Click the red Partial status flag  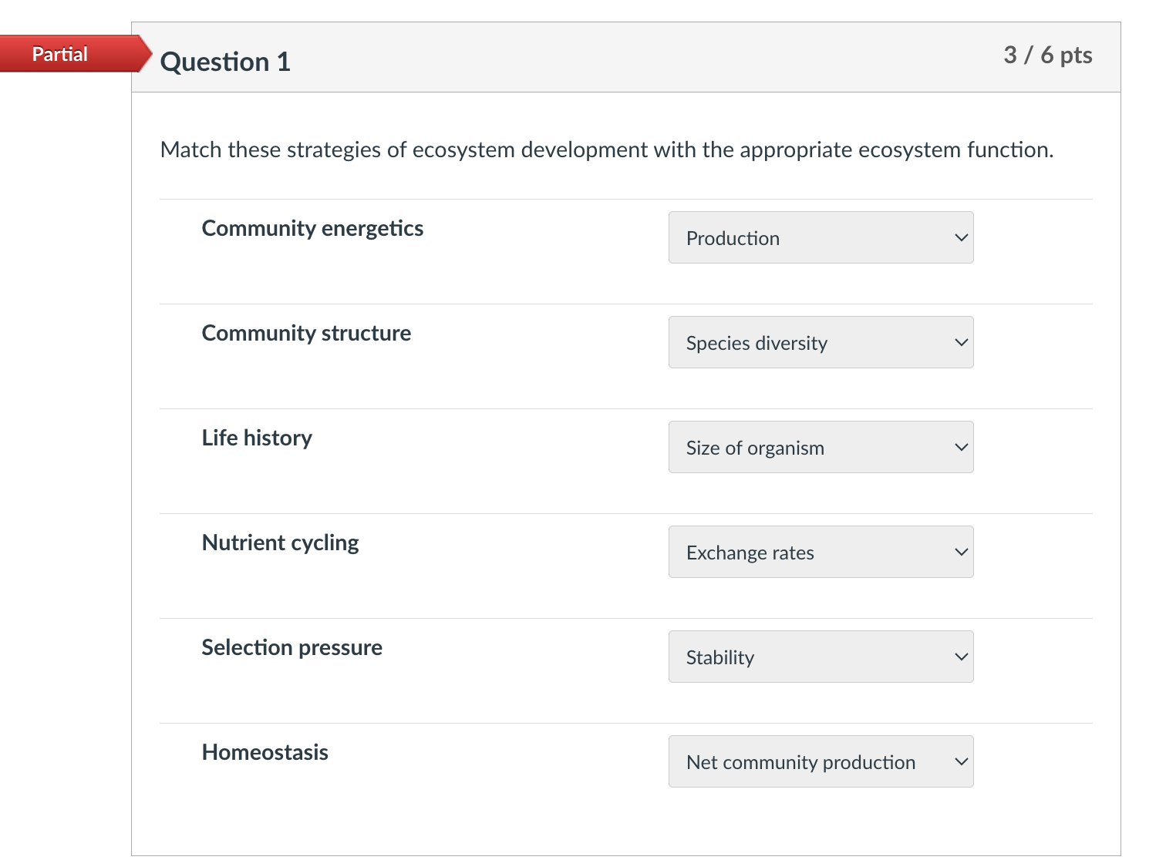click(x=60, y=54)
